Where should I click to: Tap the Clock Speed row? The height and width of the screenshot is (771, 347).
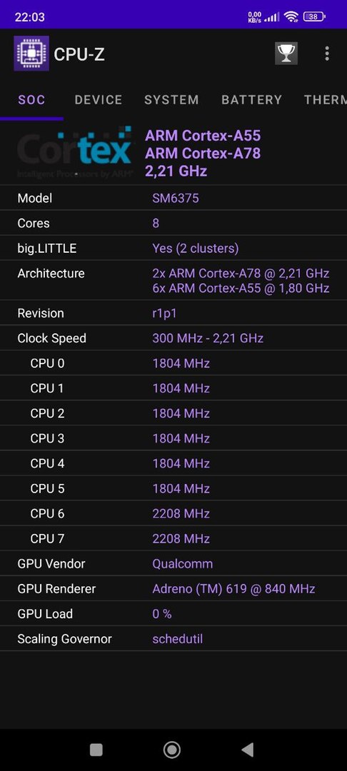(173, 338)
